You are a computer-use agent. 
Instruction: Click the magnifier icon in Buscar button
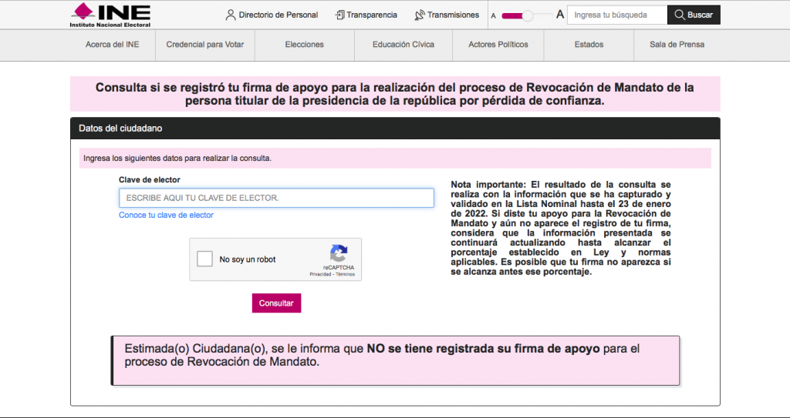[680, 15]
